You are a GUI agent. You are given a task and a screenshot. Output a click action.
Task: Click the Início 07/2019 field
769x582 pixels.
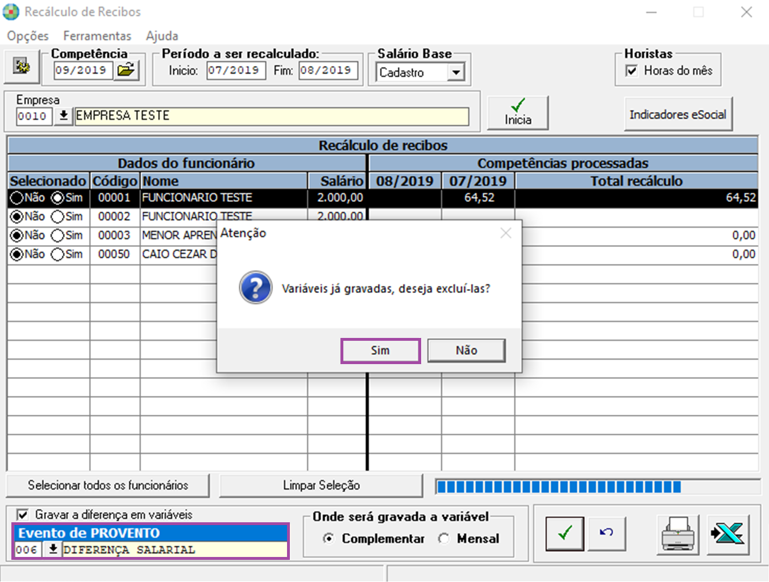(x=235, y=71)
